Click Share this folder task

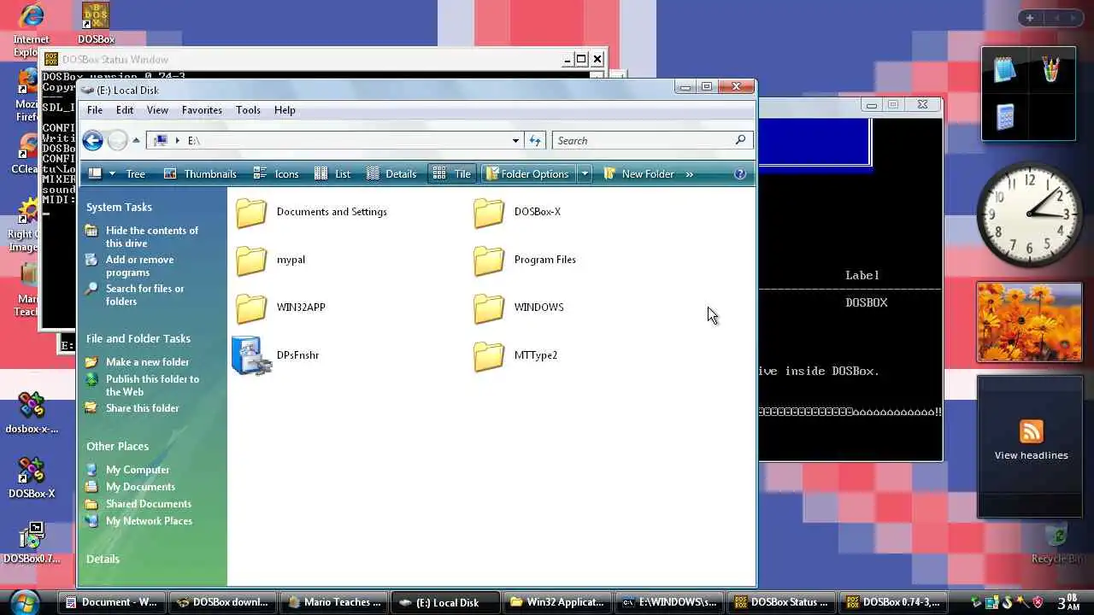pos(142,408)
